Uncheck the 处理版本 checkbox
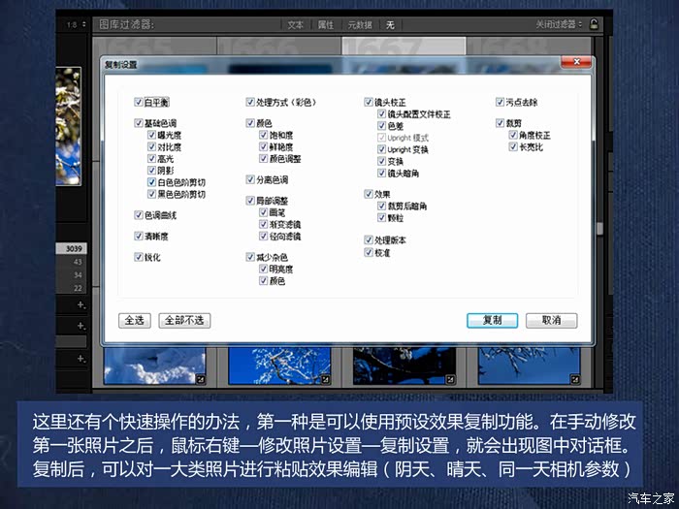Screen dimensions: 679x509 tap(369, 239)
